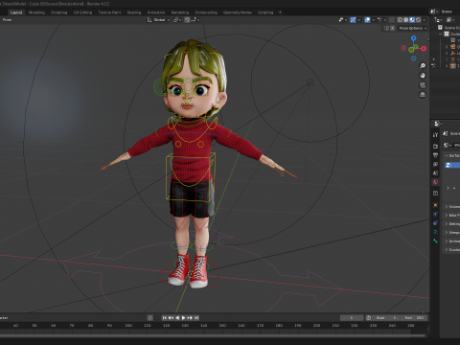Toggle camera view with the camera gizmo

[423, 85]
